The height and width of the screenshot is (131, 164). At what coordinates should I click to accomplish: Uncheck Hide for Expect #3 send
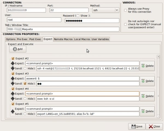[x=25, y=84]
